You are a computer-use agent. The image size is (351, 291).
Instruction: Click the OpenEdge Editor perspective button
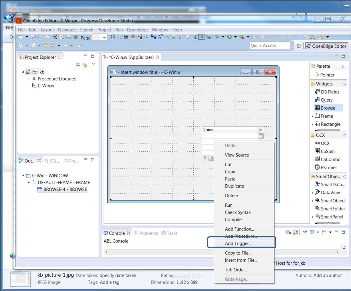click(x=326, y=46)
